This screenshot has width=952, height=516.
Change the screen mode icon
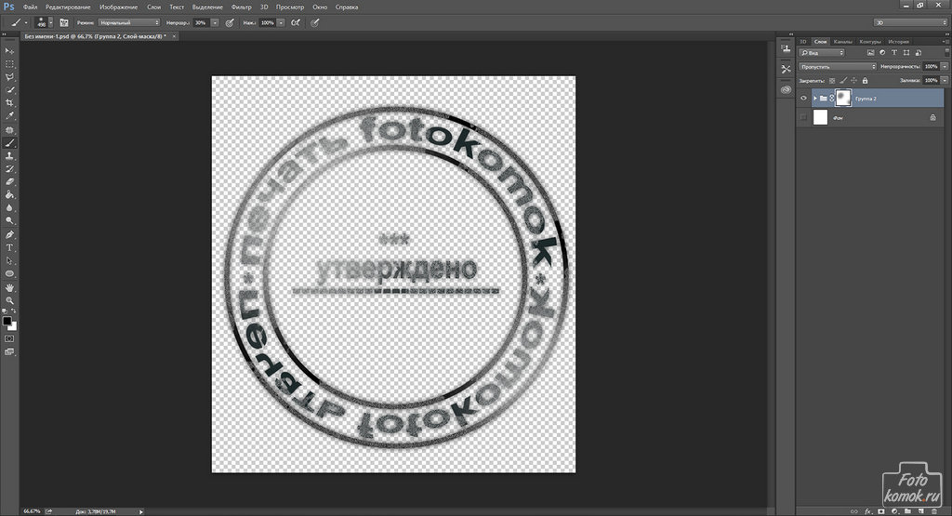(x=9, y=351)
